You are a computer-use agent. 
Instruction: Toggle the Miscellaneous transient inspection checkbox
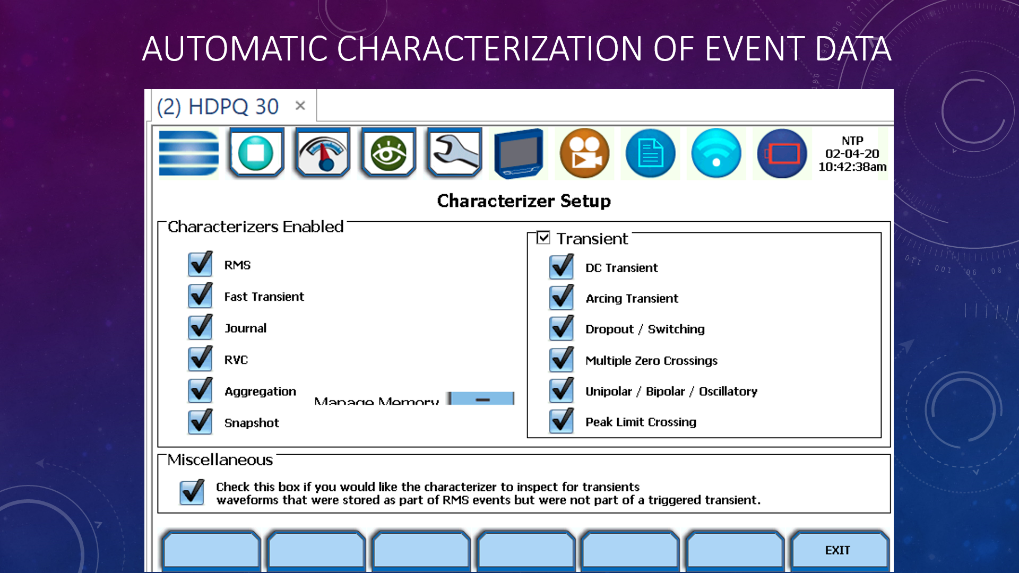pyautogui.click(x=192, y=492)
